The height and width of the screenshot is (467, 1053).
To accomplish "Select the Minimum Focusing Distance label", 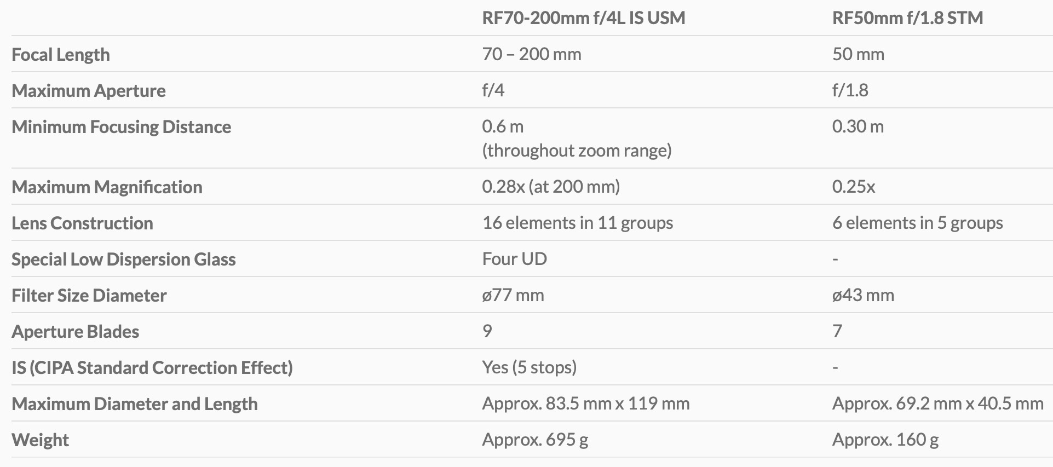I will tap(121, 127).
